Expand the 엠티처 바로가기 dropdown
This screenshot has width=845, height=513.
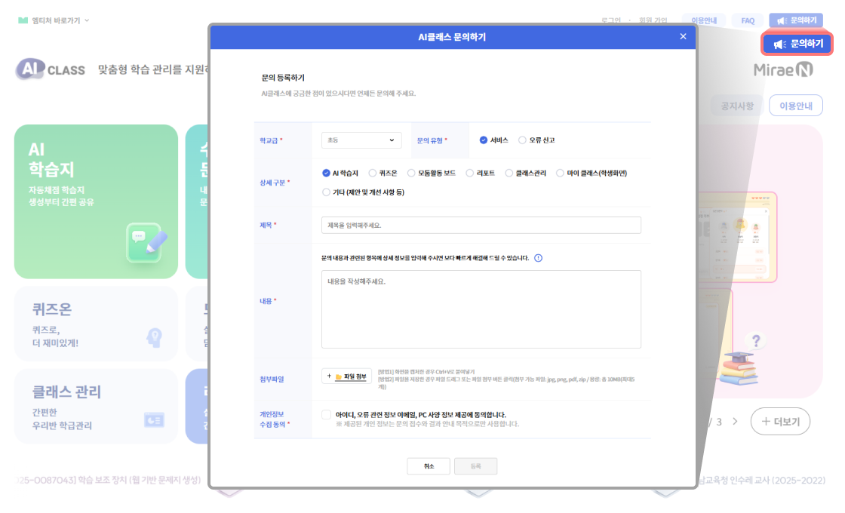[x=53, y=20]
